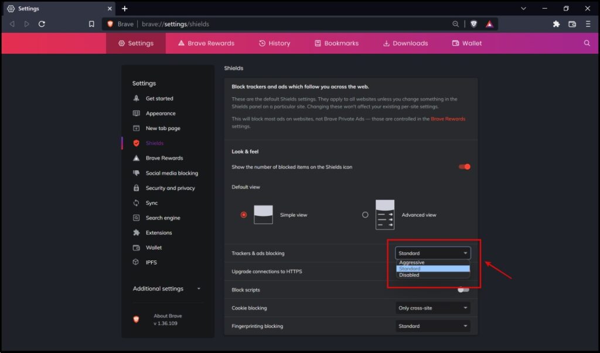Viewport: 600px width, 353px height.
Task: Choose Aggressive in the trackers dropdown list
Action: click(x=433, y=262)
